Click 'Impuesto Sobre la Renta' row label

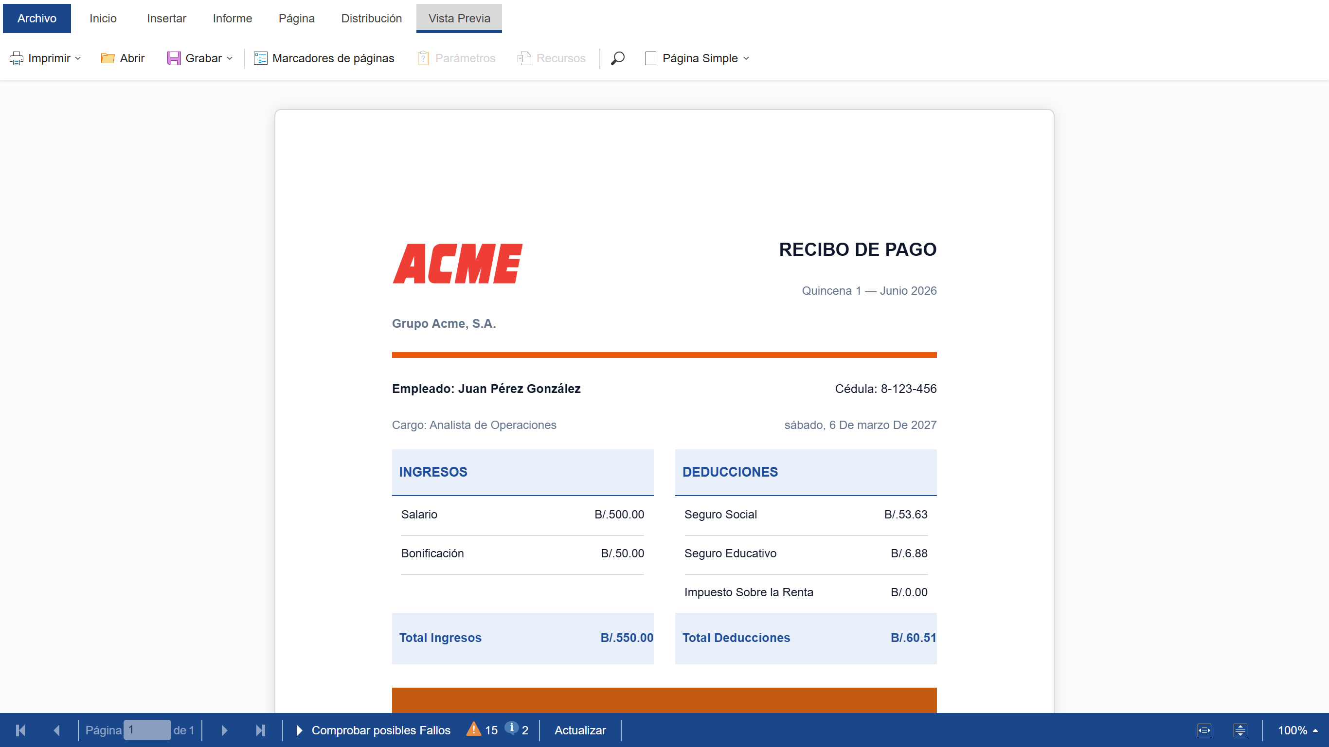749,592
